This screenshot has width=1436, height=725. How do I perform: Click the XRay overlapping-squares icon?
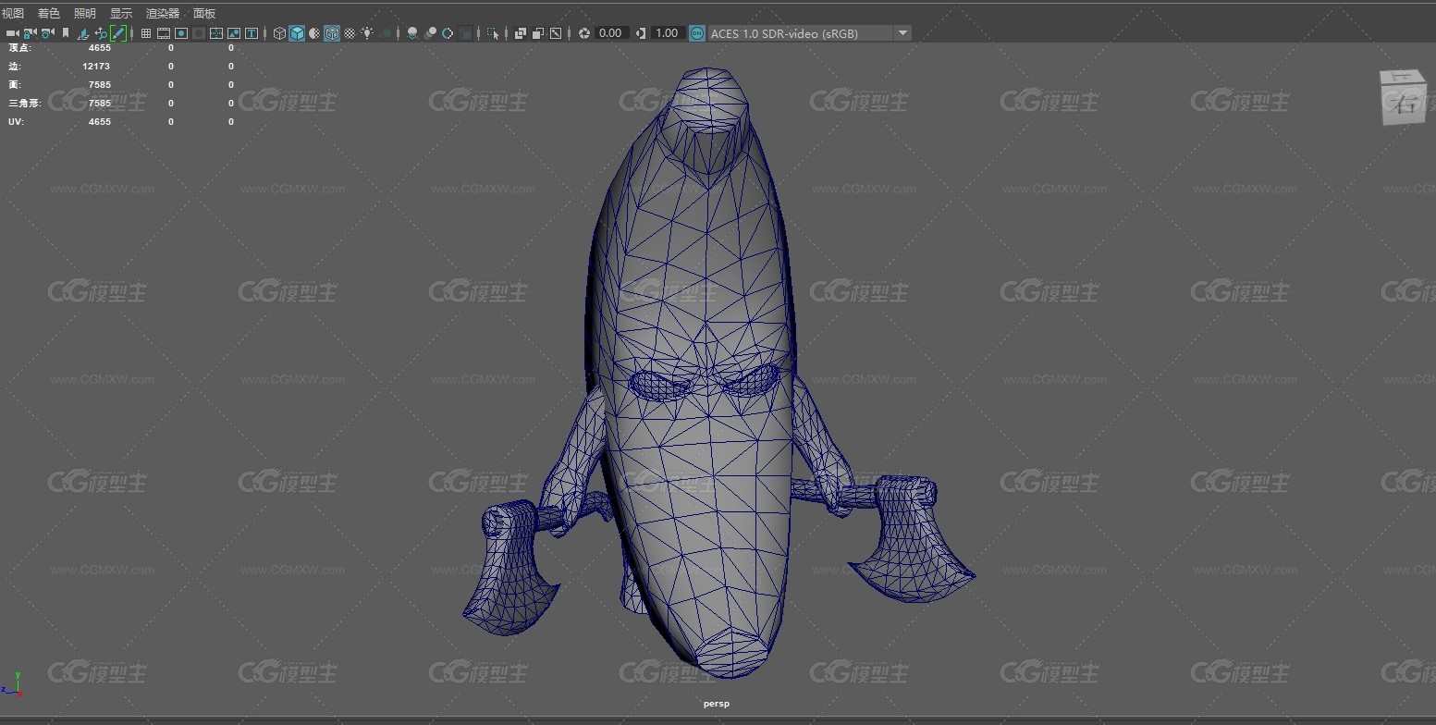(x=521, y=33)
